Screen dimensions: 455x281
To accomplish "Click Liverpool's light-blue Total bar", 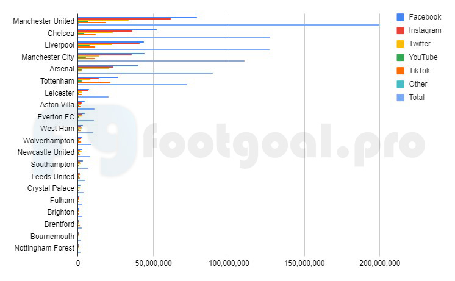I will 174,49.
